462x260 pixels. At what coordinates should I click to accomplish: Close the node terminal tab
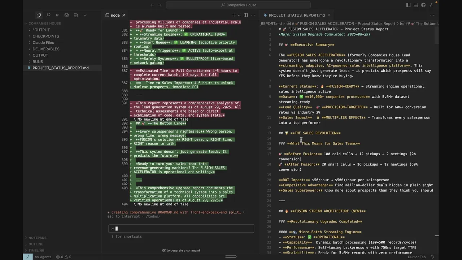124,15
